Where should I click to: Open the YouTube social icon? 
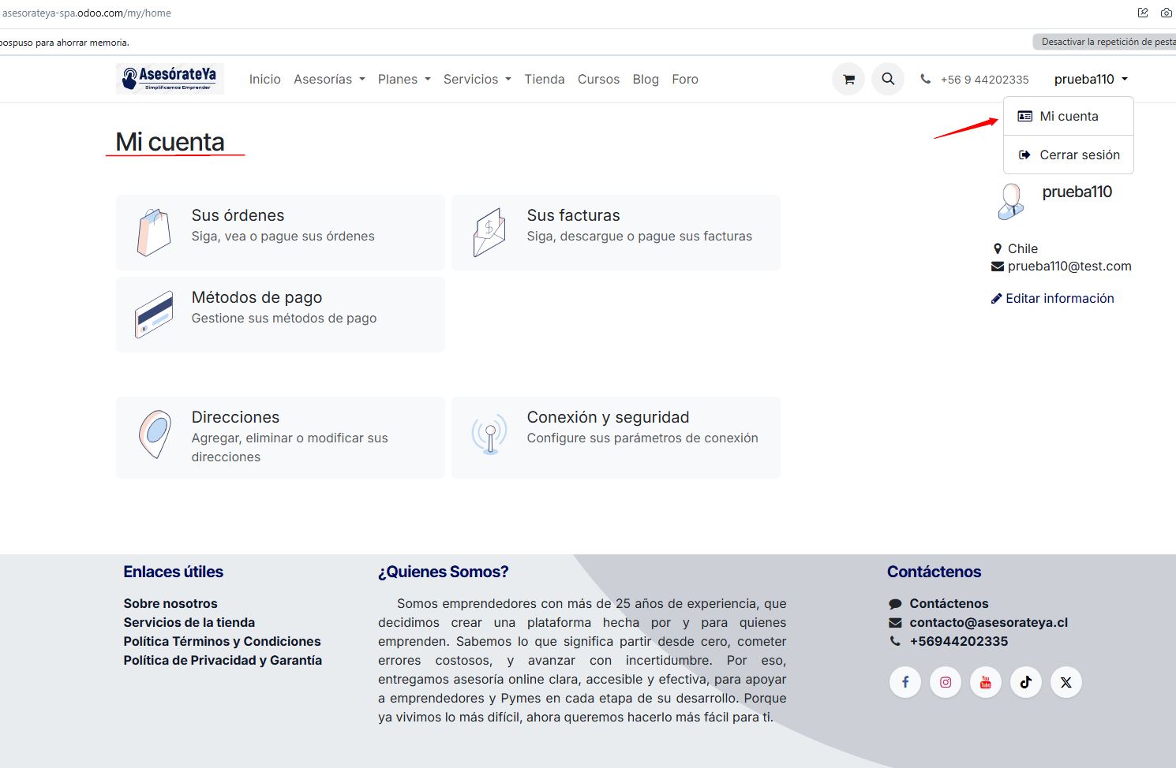click(x=986, y=682)
